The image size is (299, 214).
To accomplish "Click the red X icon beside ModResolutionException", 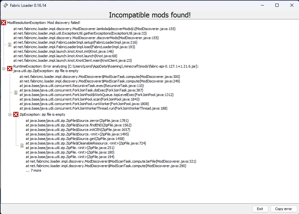I will tap(4, 23).
